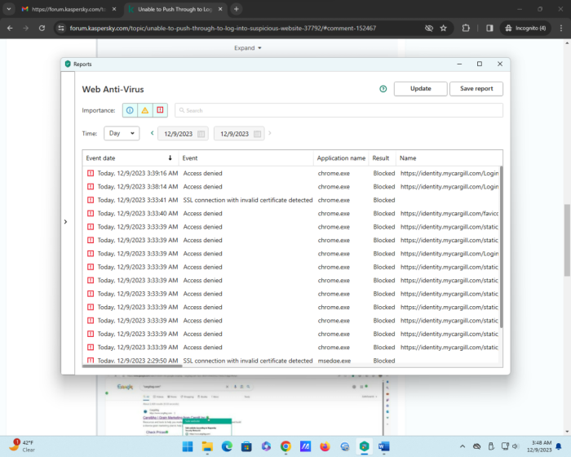The width and height of the screenshot is (571, 457).
Task: Click the Save report button
Action: tap(476, 89)
